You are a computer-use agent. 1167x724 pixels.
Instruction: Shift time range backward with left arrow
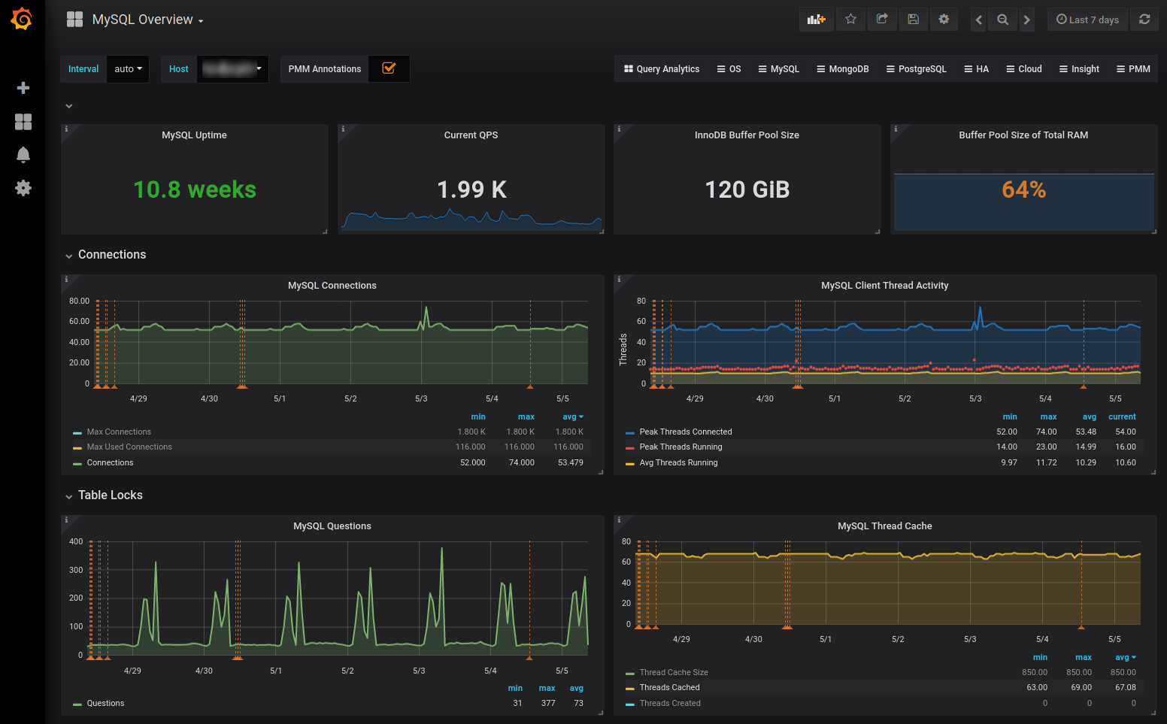tap(978, 20)
